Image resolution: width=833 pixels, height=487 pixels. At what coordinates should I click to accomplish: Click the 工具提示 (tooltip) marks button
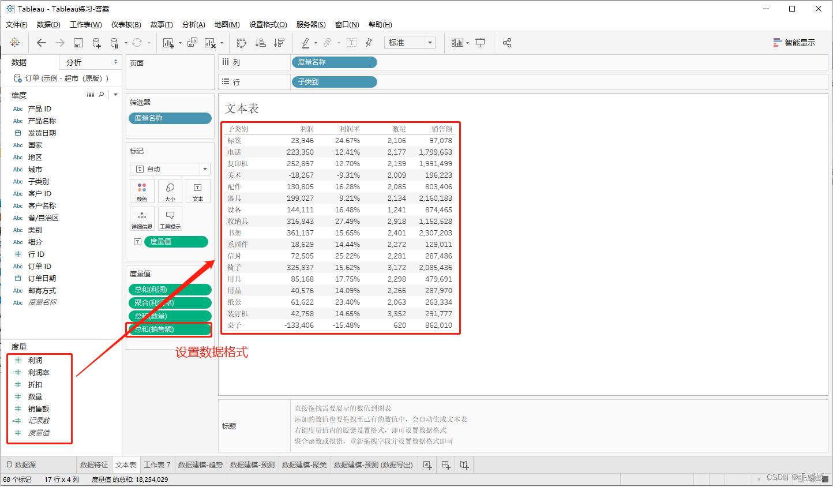pyautogui.click(x=170, y=219)
